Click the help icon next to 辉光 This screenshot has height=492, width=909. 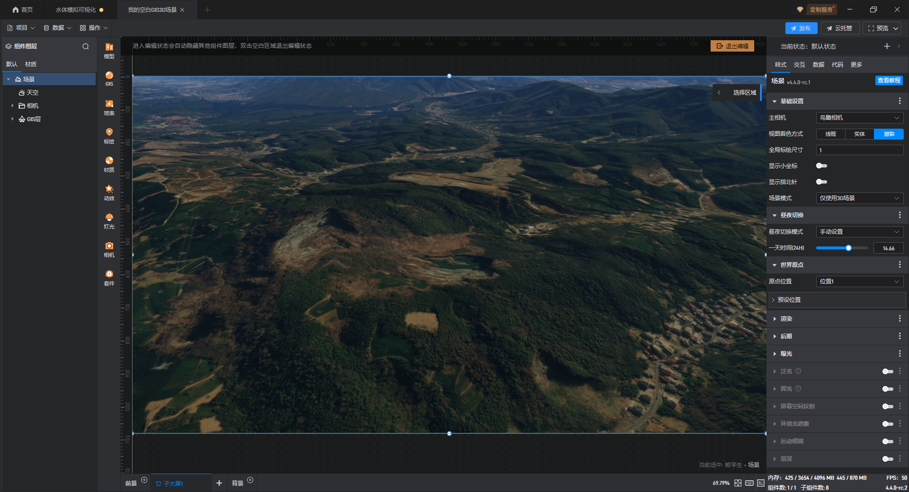pos(798,389)
